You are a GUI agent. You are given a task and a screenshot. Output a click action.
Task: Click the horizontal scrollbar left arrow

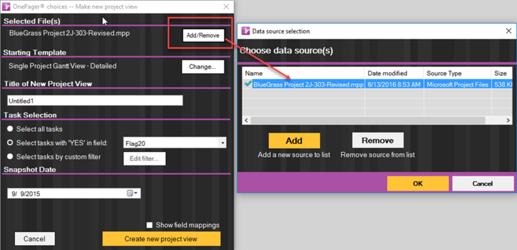[246, 121]
